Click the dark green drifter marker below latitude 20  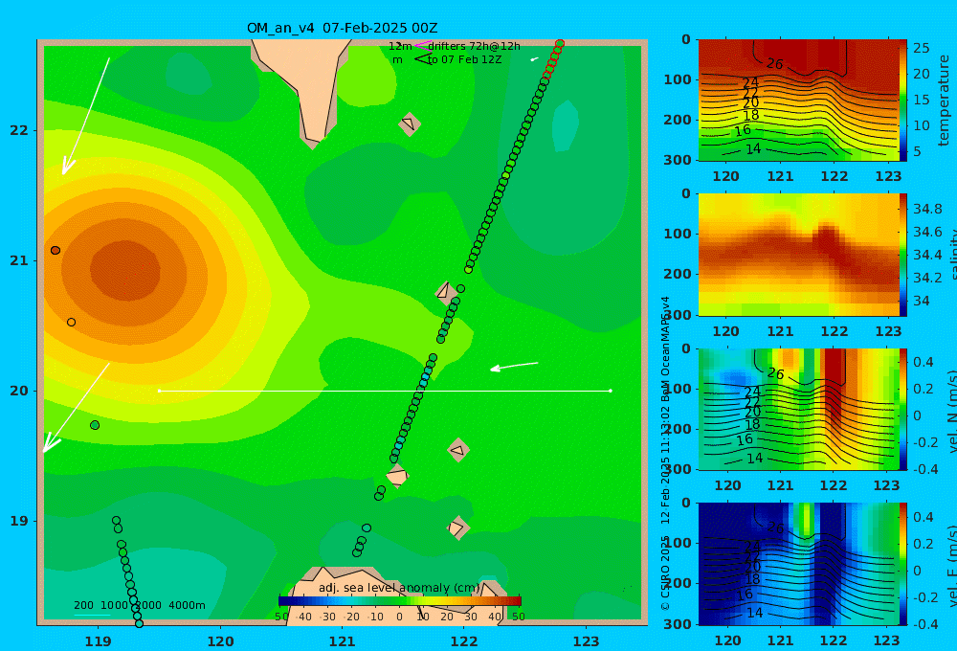click(95, 425)
